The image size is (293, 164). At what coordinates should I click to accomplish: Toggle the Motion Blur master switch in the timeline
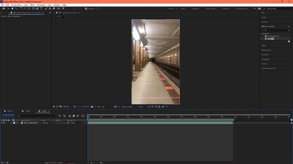coord(78,116)
